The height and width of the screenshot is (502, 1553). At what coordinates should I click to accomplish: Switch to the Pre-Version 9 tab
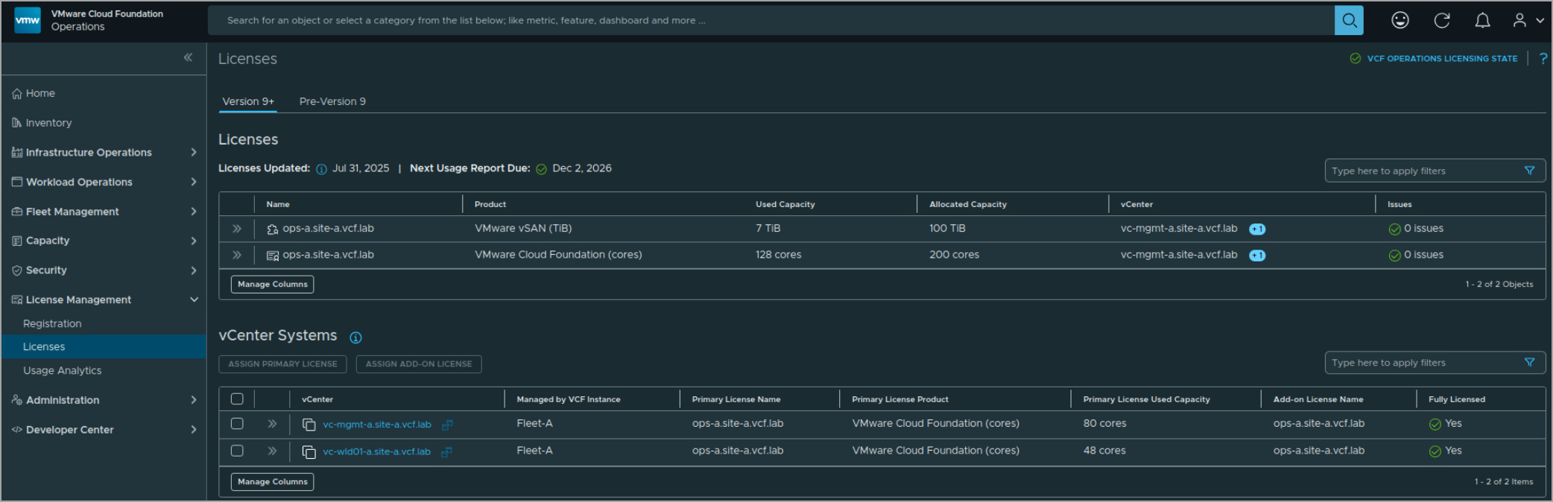(332, 101)
